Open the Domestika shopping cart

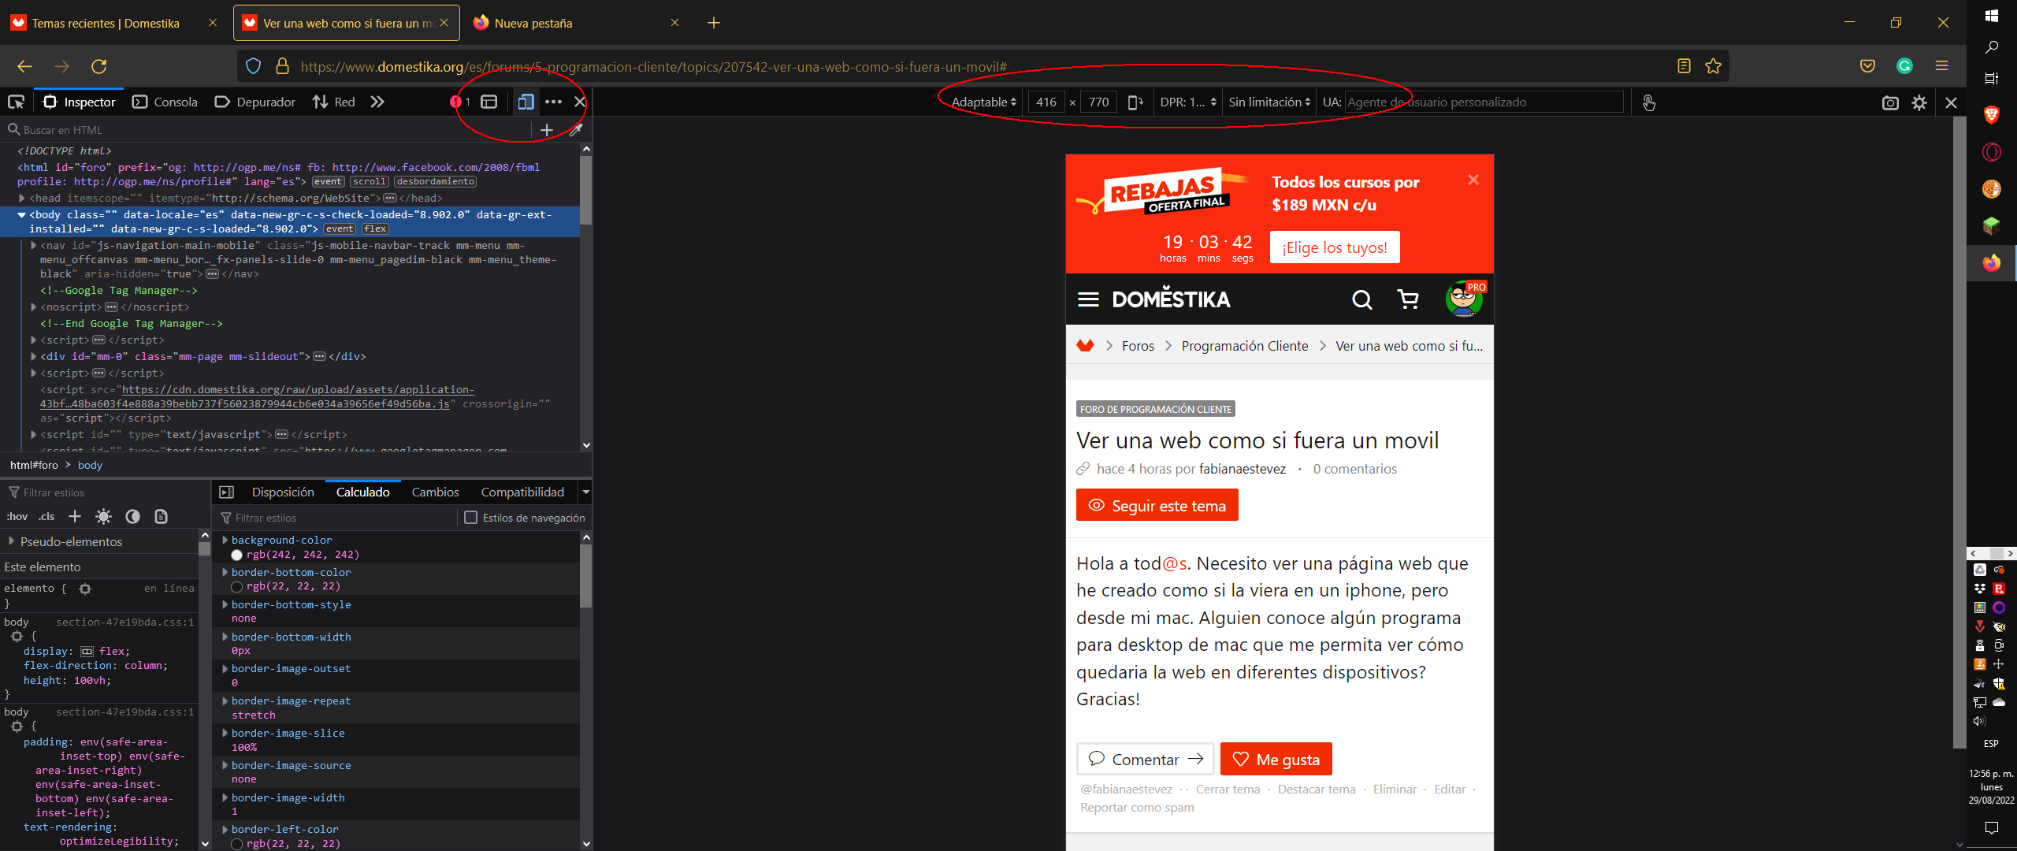[1407, 299]
